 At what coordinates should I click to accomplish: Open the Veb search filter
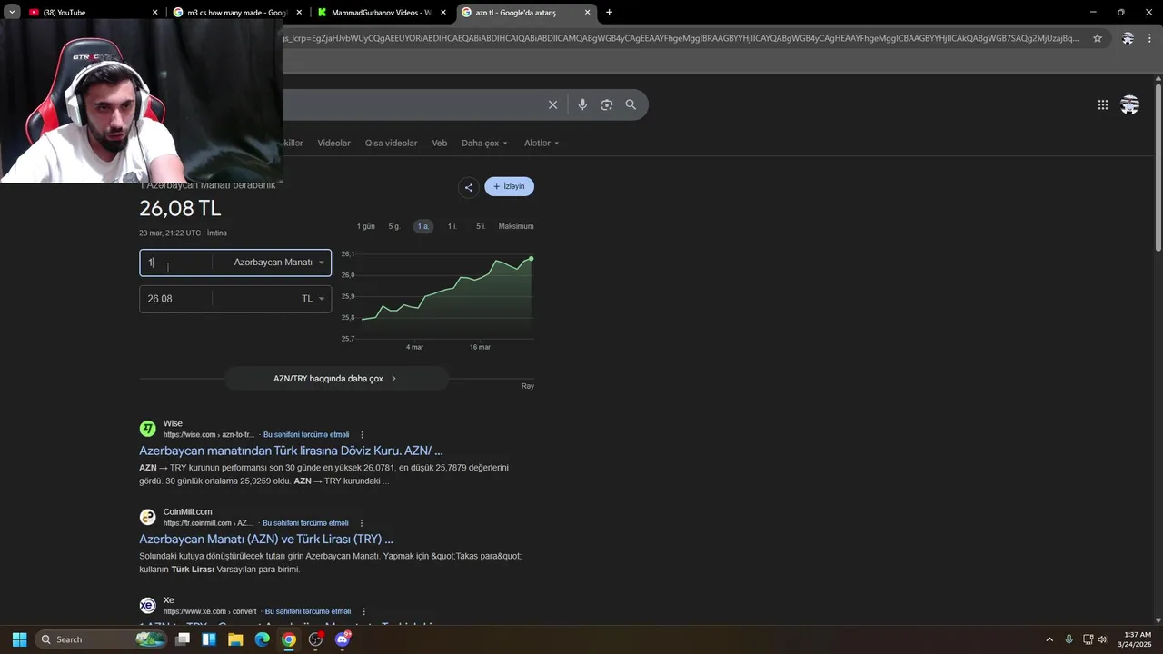pyautogui.click(x=440, y=143)
